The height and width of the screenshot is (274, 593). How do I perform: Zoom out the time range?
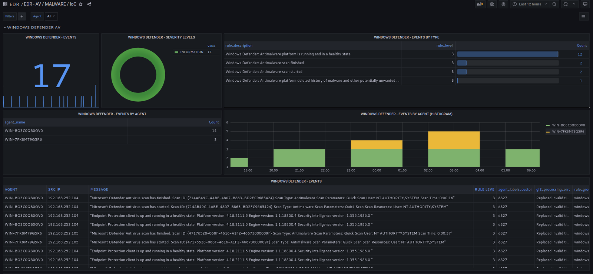point(554,4)
